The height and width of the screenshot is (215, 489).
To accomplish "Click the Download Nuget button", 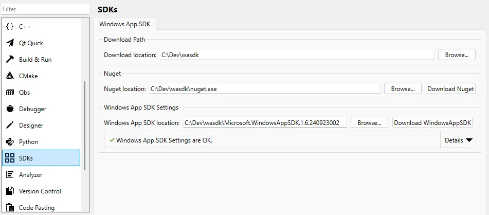I will pyautogui.click(x=450, y=88).
